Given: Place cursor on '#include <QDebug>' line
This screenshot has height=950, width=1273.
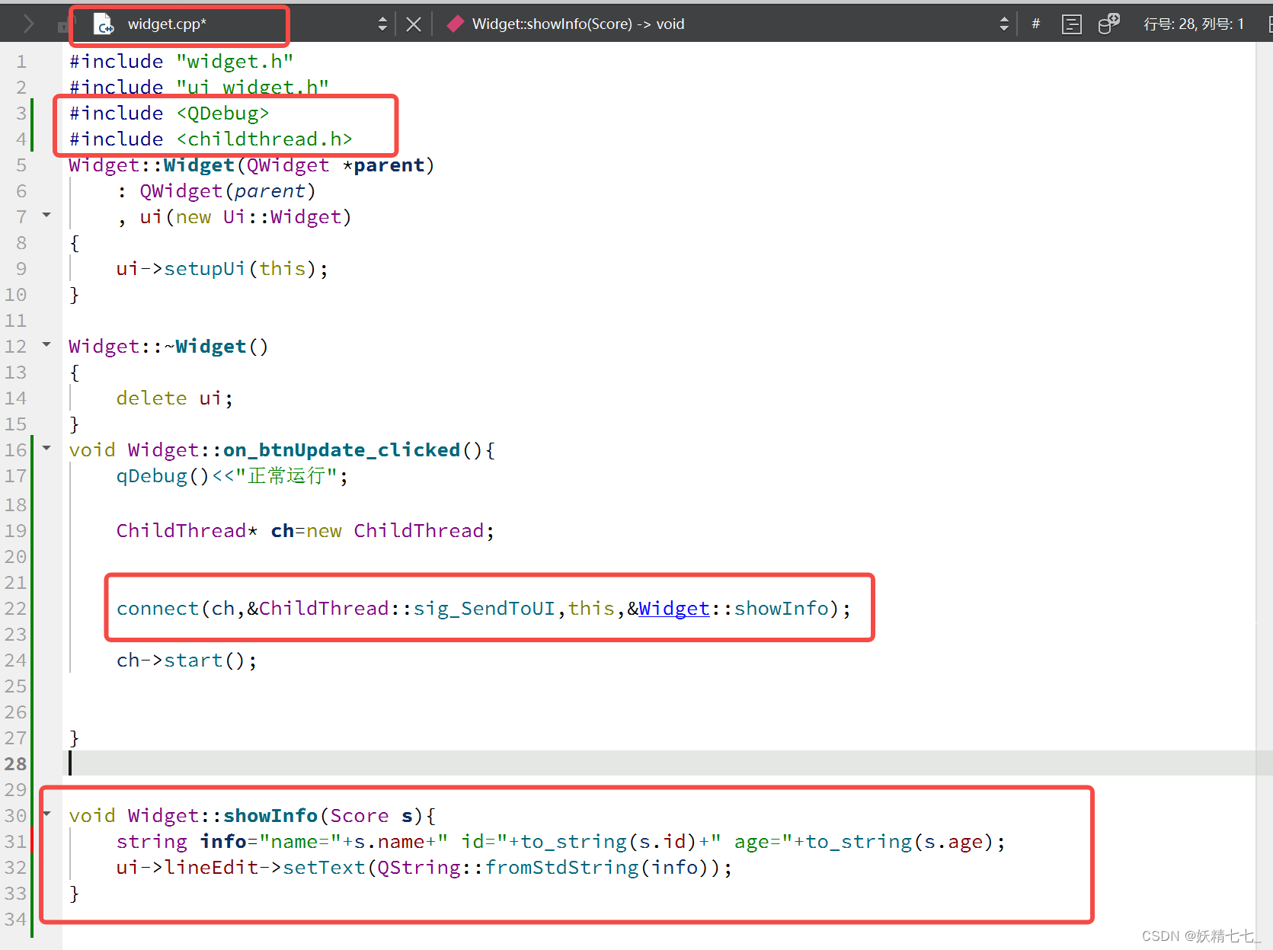Looking at the screenshot, I should pos(169,114).
